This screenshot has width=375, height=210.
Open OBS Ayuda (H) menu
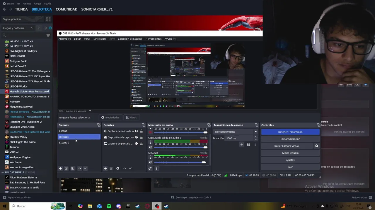pos(170,39)
